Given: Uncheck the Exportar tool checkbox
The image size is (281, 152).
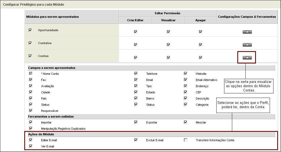Looking at the screenshot, I should pyautogui.click(x=136, y=122).
